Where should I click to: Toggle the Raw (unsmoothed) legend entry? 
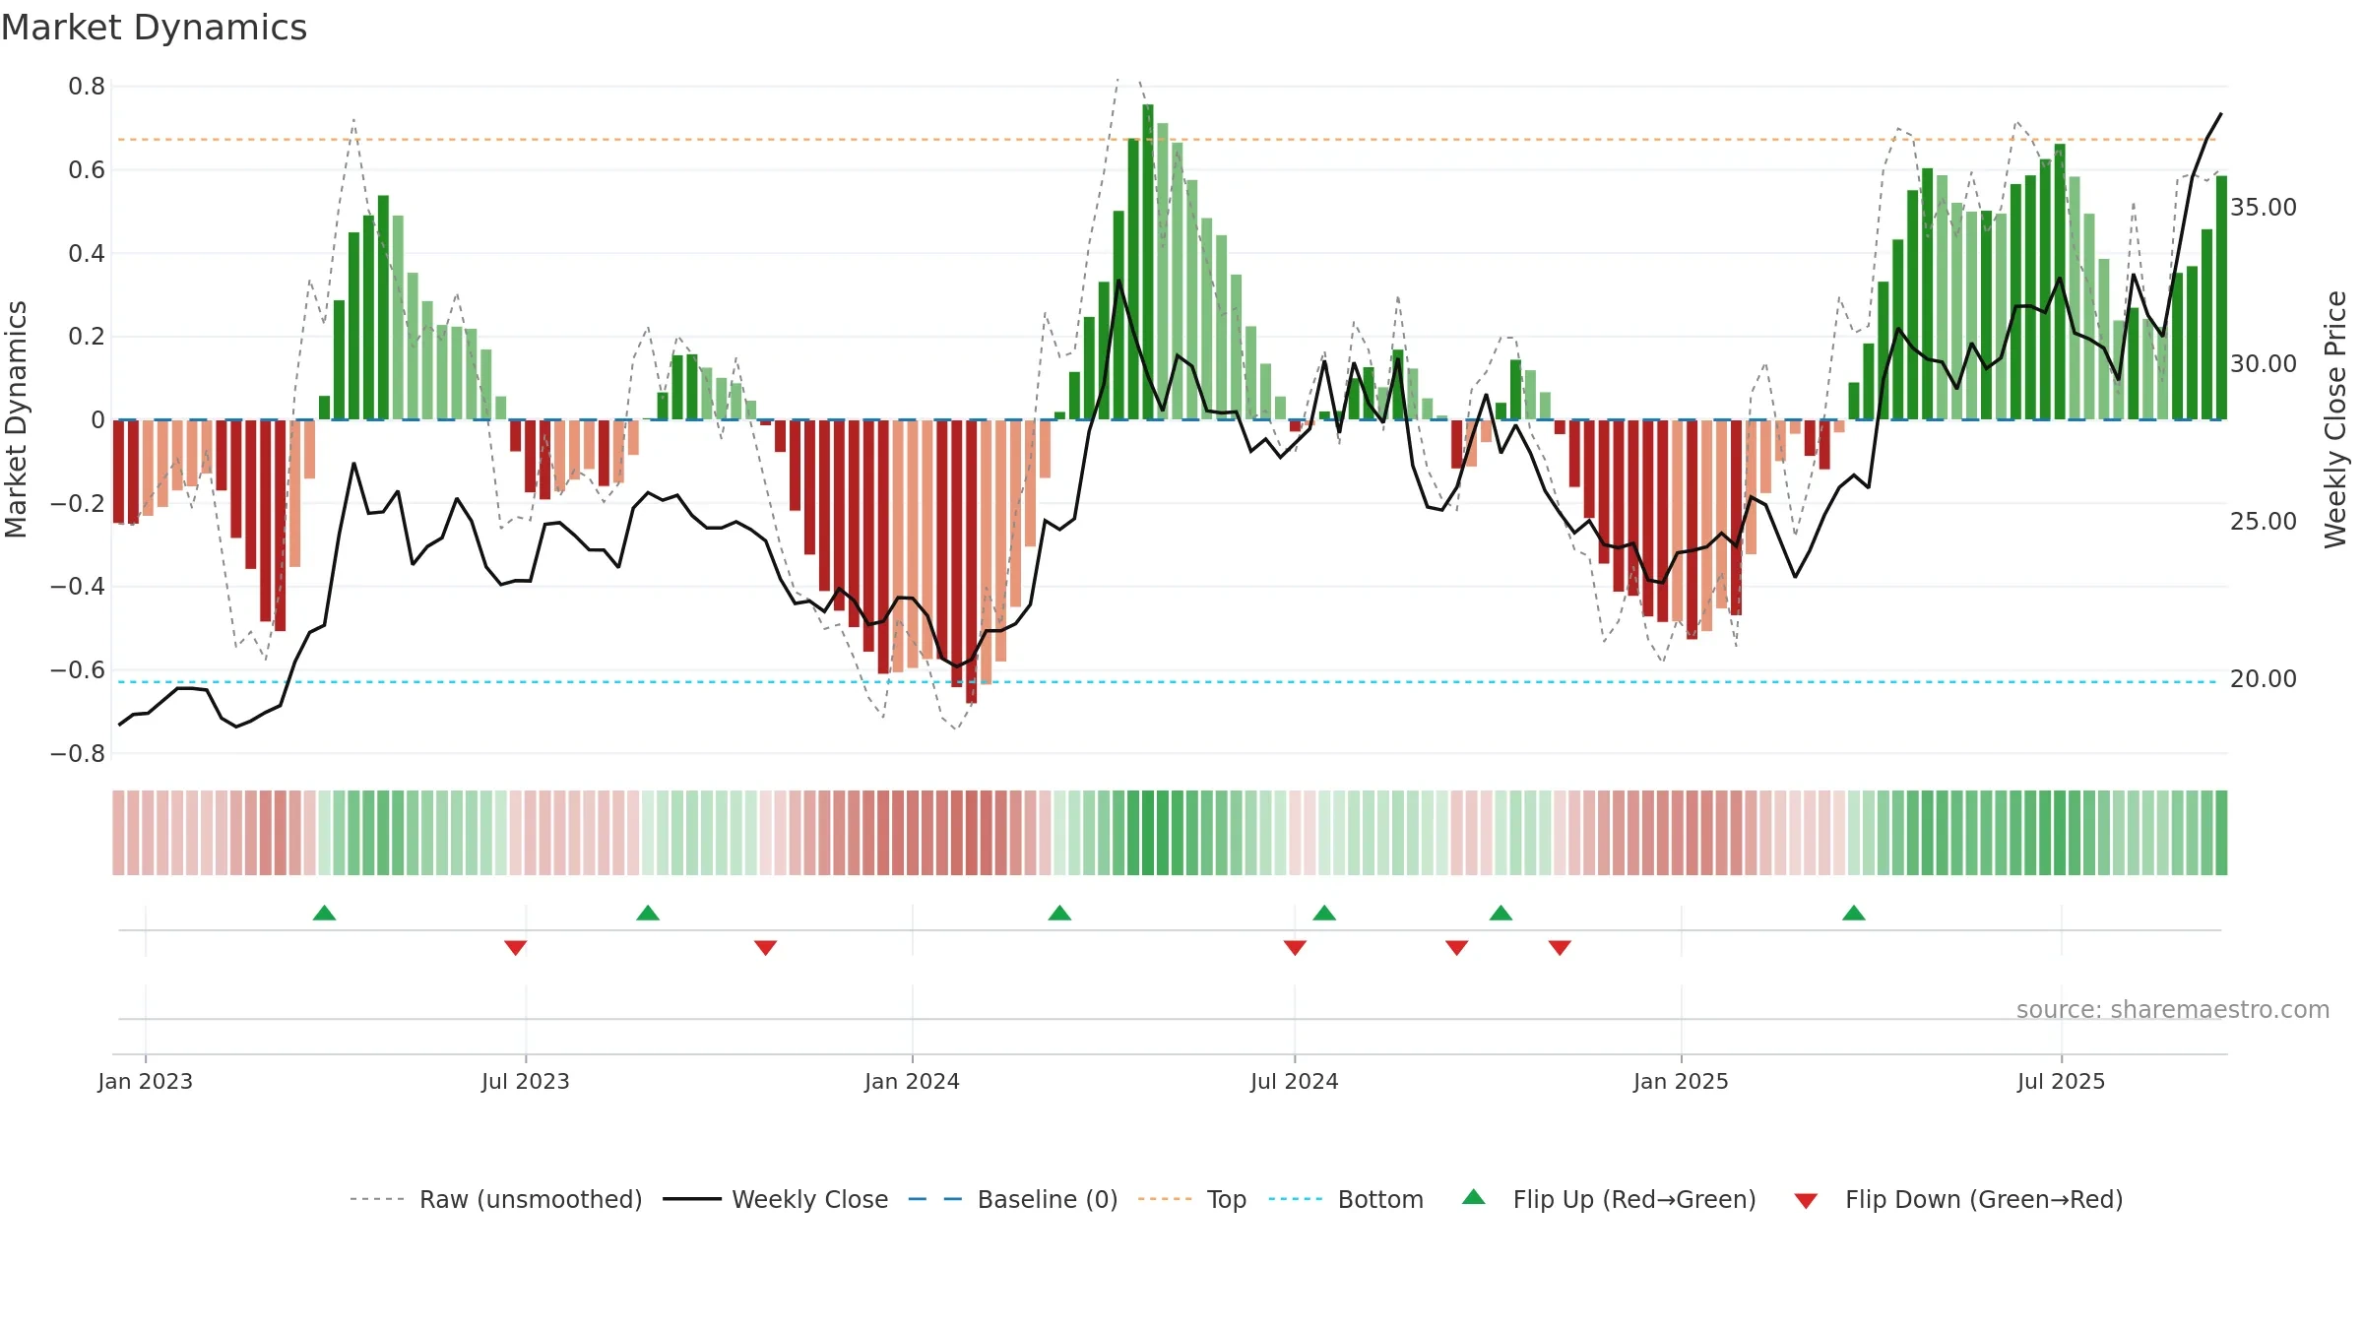496,1199
